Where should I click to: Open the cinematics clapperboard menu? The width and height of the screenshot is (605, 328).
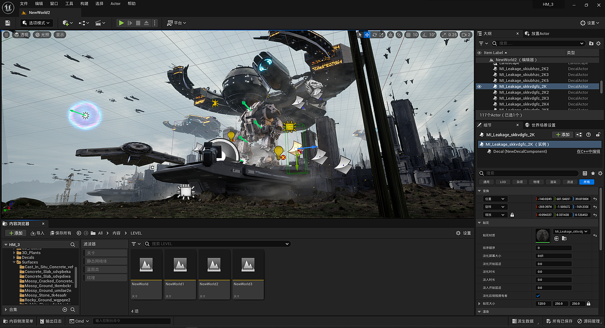pos(100,23)
